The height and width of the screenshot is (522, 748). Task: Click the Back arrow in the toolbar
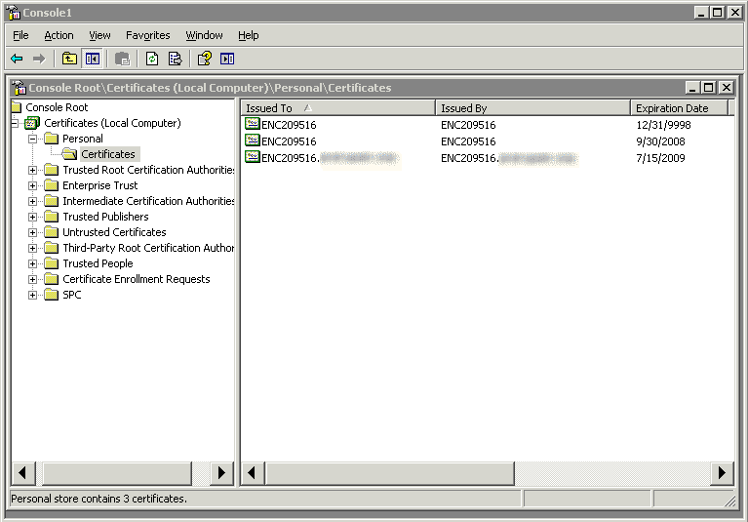point(17,59)
